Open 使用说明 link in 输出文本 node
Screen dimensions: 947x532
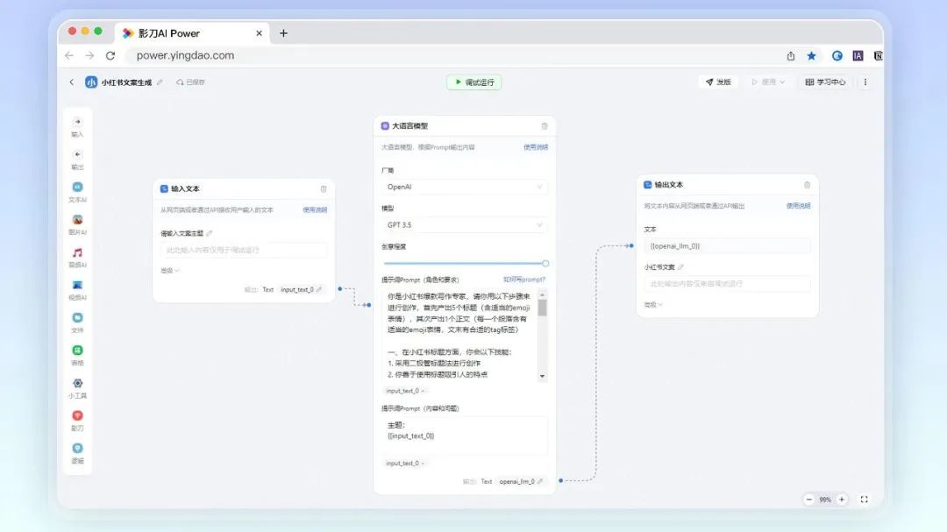799,206
